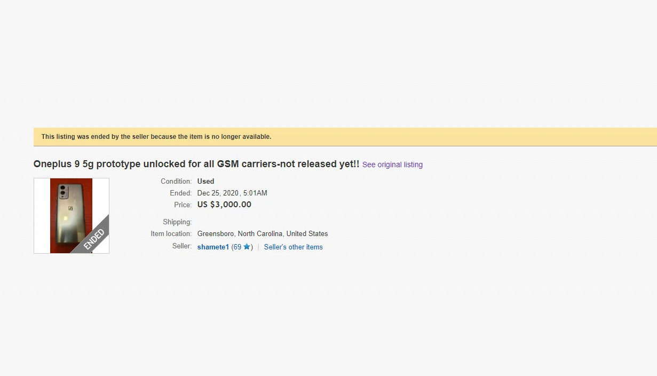Click the Dec 25, 2020 end date
657x376 pixels.
point(232,193)
